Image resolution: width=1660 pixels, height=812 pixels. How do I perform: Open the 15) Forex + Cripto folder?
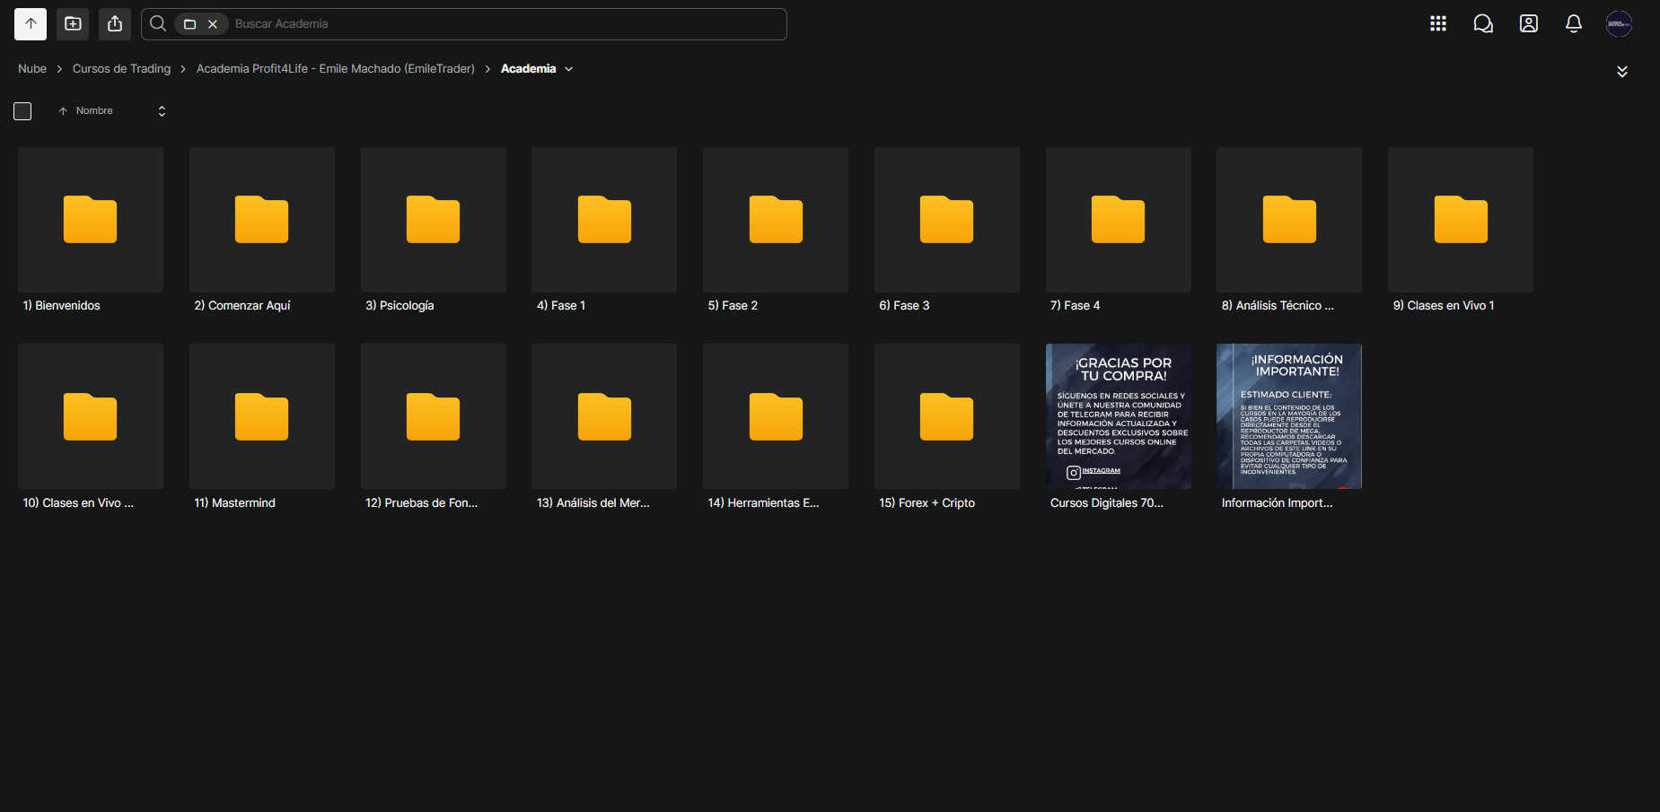[x=947, y=427]
